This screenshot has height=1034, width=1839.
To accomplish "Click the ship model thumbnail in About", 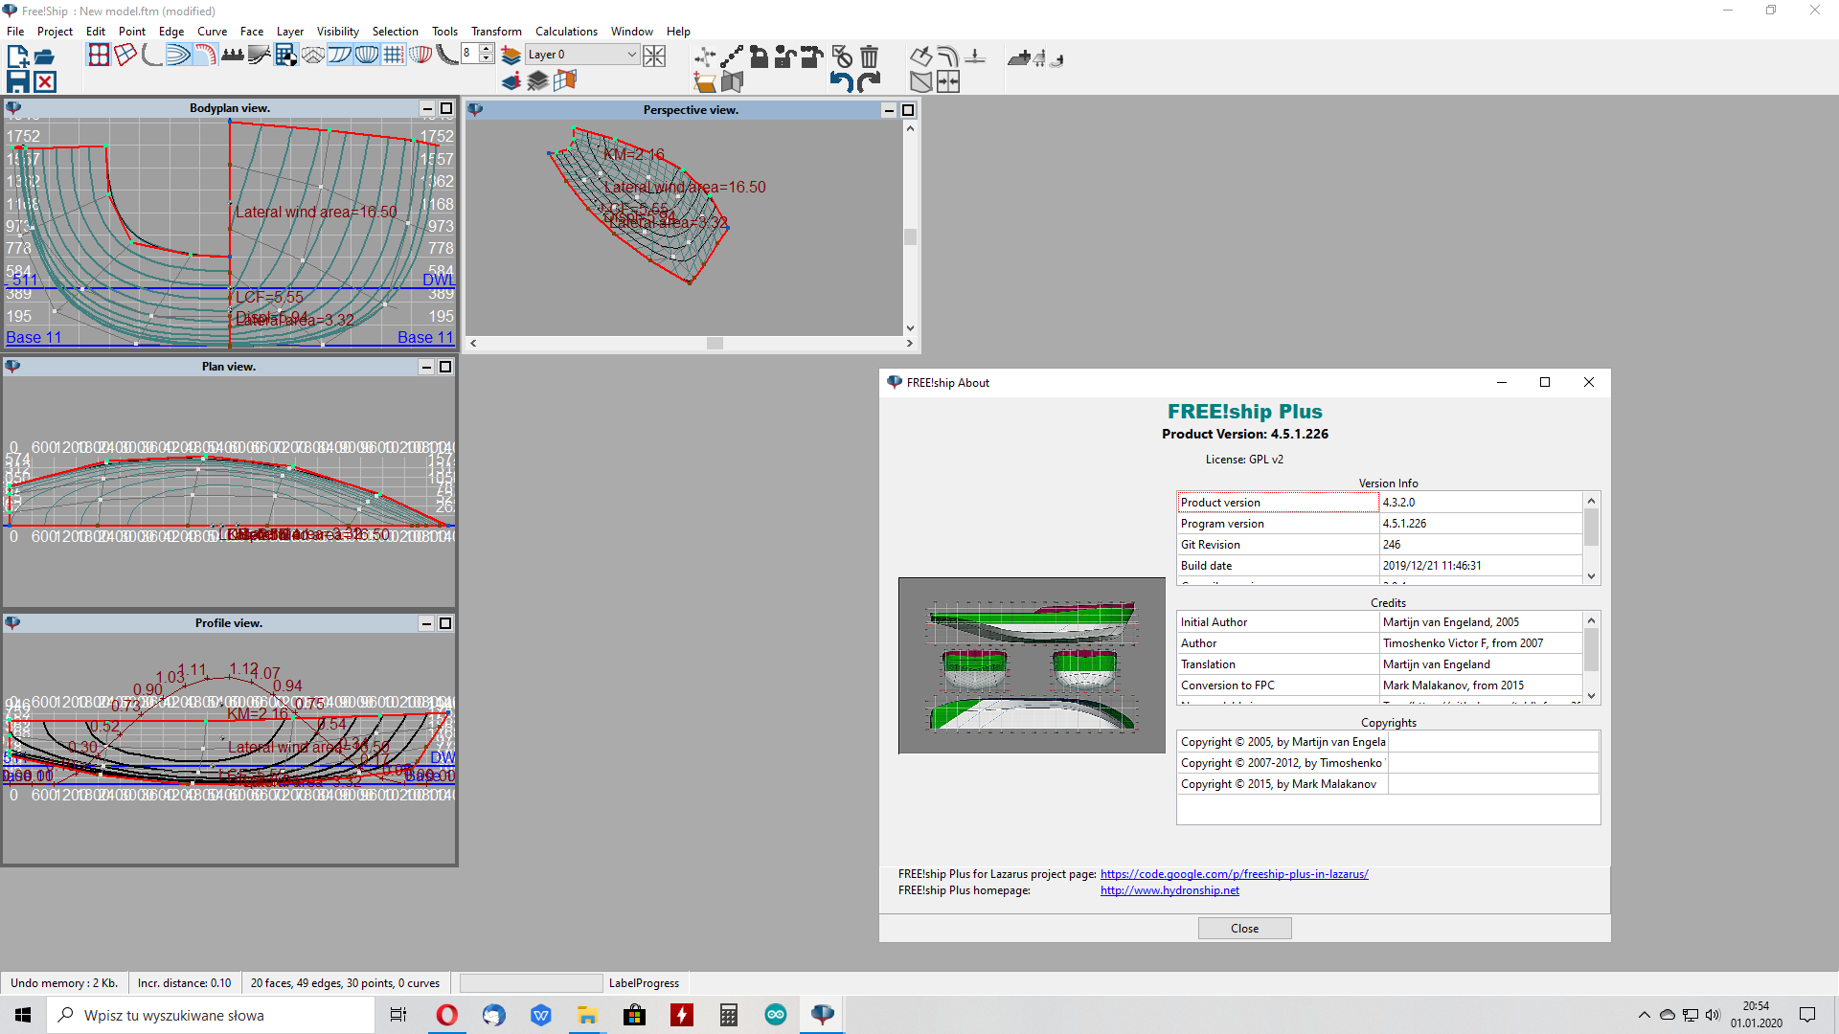I will coord(1032,665).
